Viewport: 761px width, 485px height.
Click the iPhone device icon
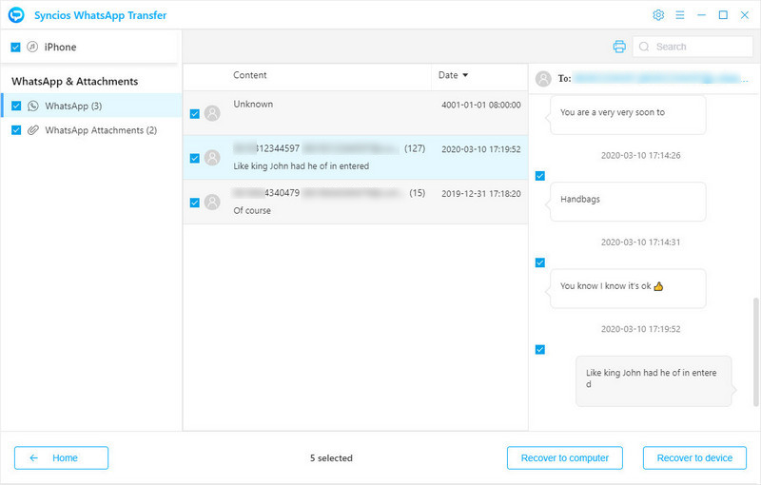click(x=32, y=47)
